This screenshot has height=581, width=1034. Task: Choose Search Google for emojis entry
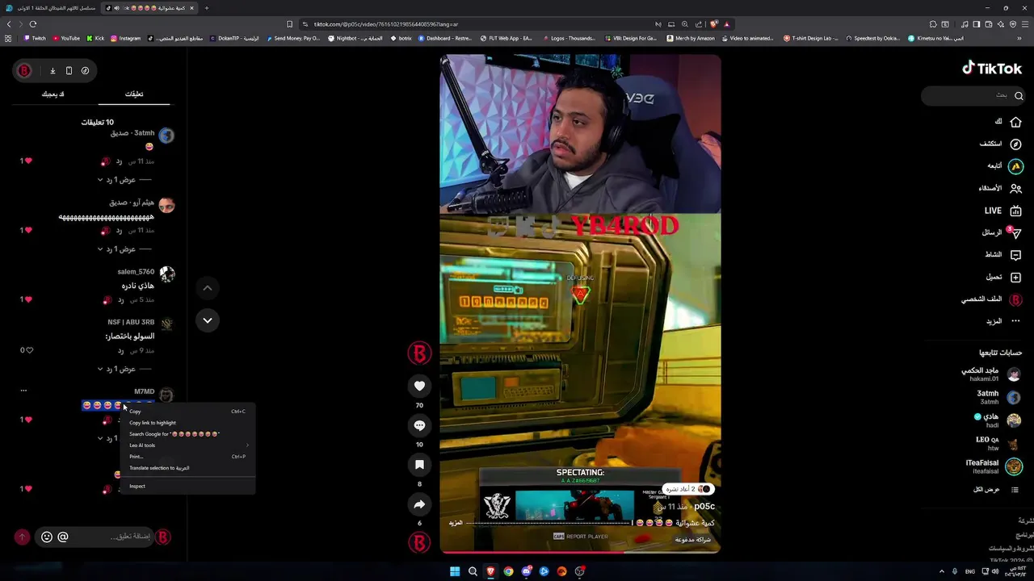187,434
